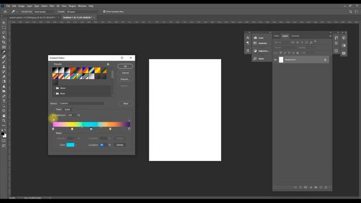The image size is (361, 203).
Task: Select the Crop tool
Action: click(x=4, y=42)
